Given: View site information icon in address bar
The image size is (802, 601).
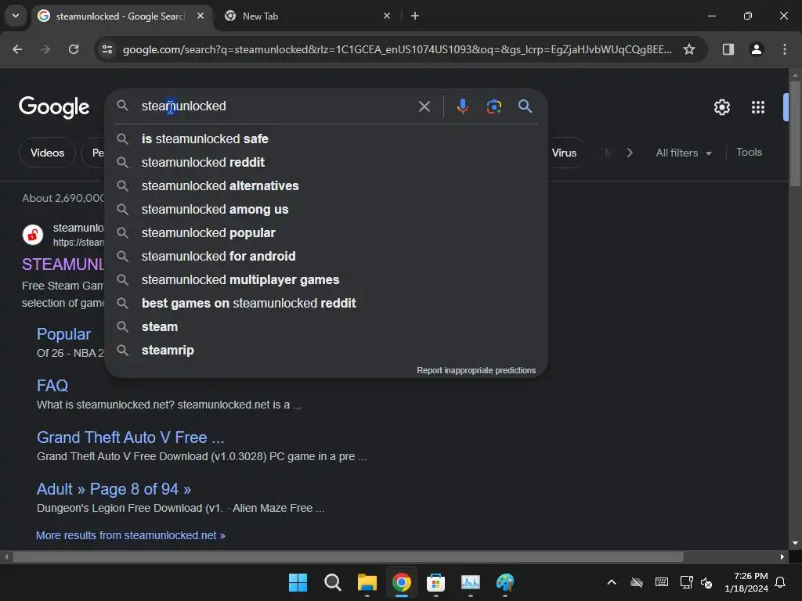Looking at the screenshot, I should (107, 49).
